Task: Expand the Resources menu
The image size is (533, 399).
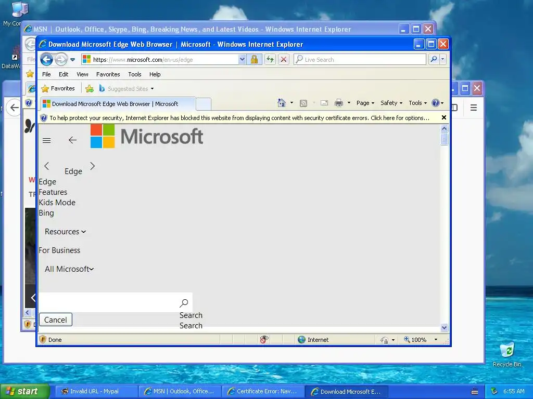Action: (65, 232)
